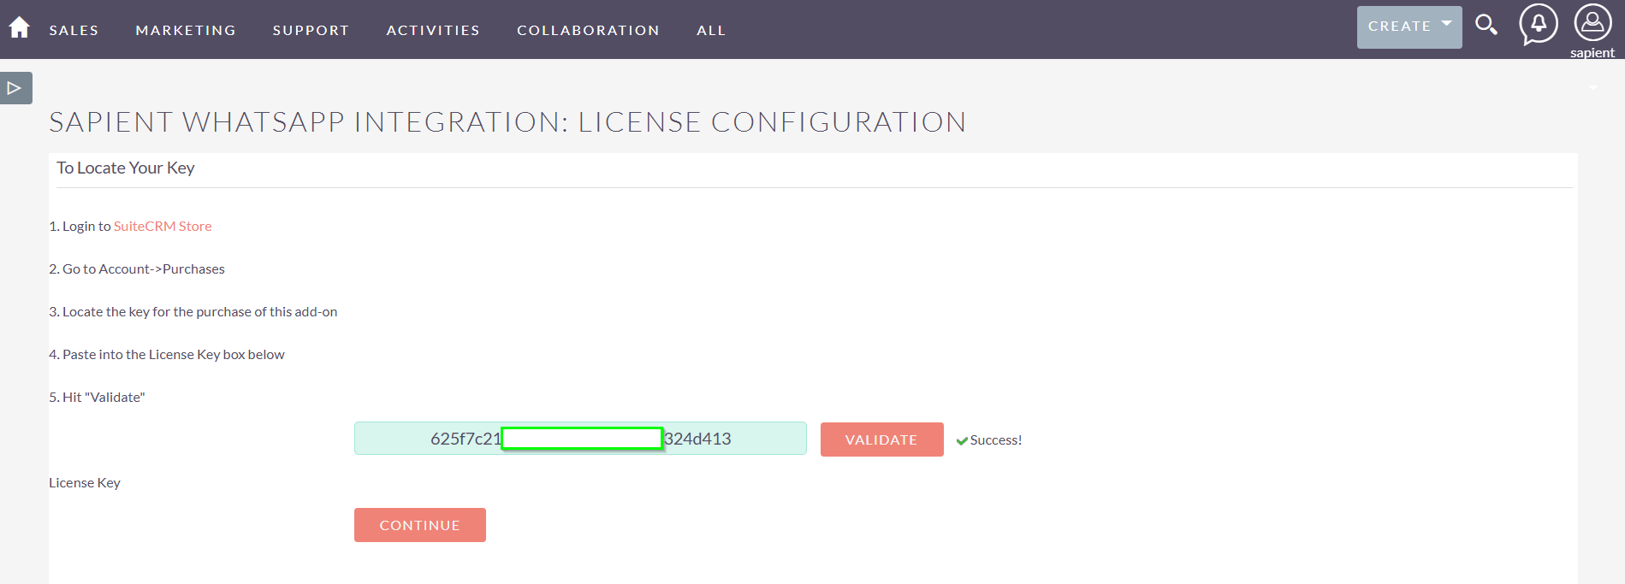
Task: Open the Activities menu
Action: 433,30
